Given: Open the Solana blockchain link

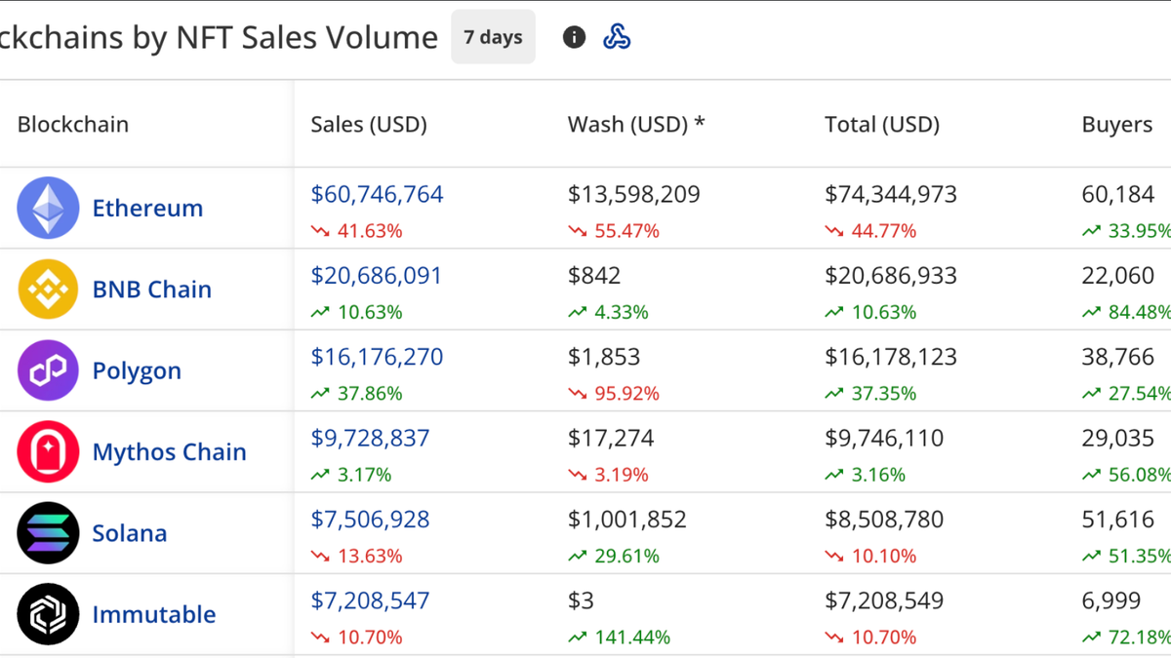Looking at the screenshot, I should tap(130, 533).
